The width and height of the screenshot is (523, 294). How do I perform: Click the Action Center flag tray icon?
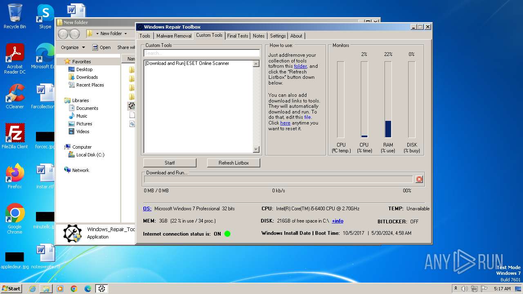click(x=484, y=289)
